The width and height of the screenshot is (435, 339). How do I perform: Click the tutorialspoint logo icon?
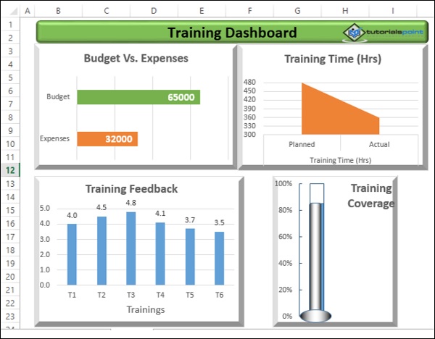pos(353,33)
